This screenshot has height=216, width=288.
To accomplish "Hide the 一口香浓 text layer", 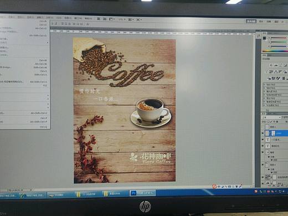I will pyautogui.click(x=263, y=140).
